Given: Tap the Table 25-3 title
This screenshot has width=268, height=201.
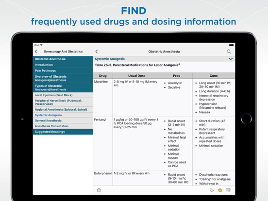Looking at the screenshot, I should tap(137, 65).
